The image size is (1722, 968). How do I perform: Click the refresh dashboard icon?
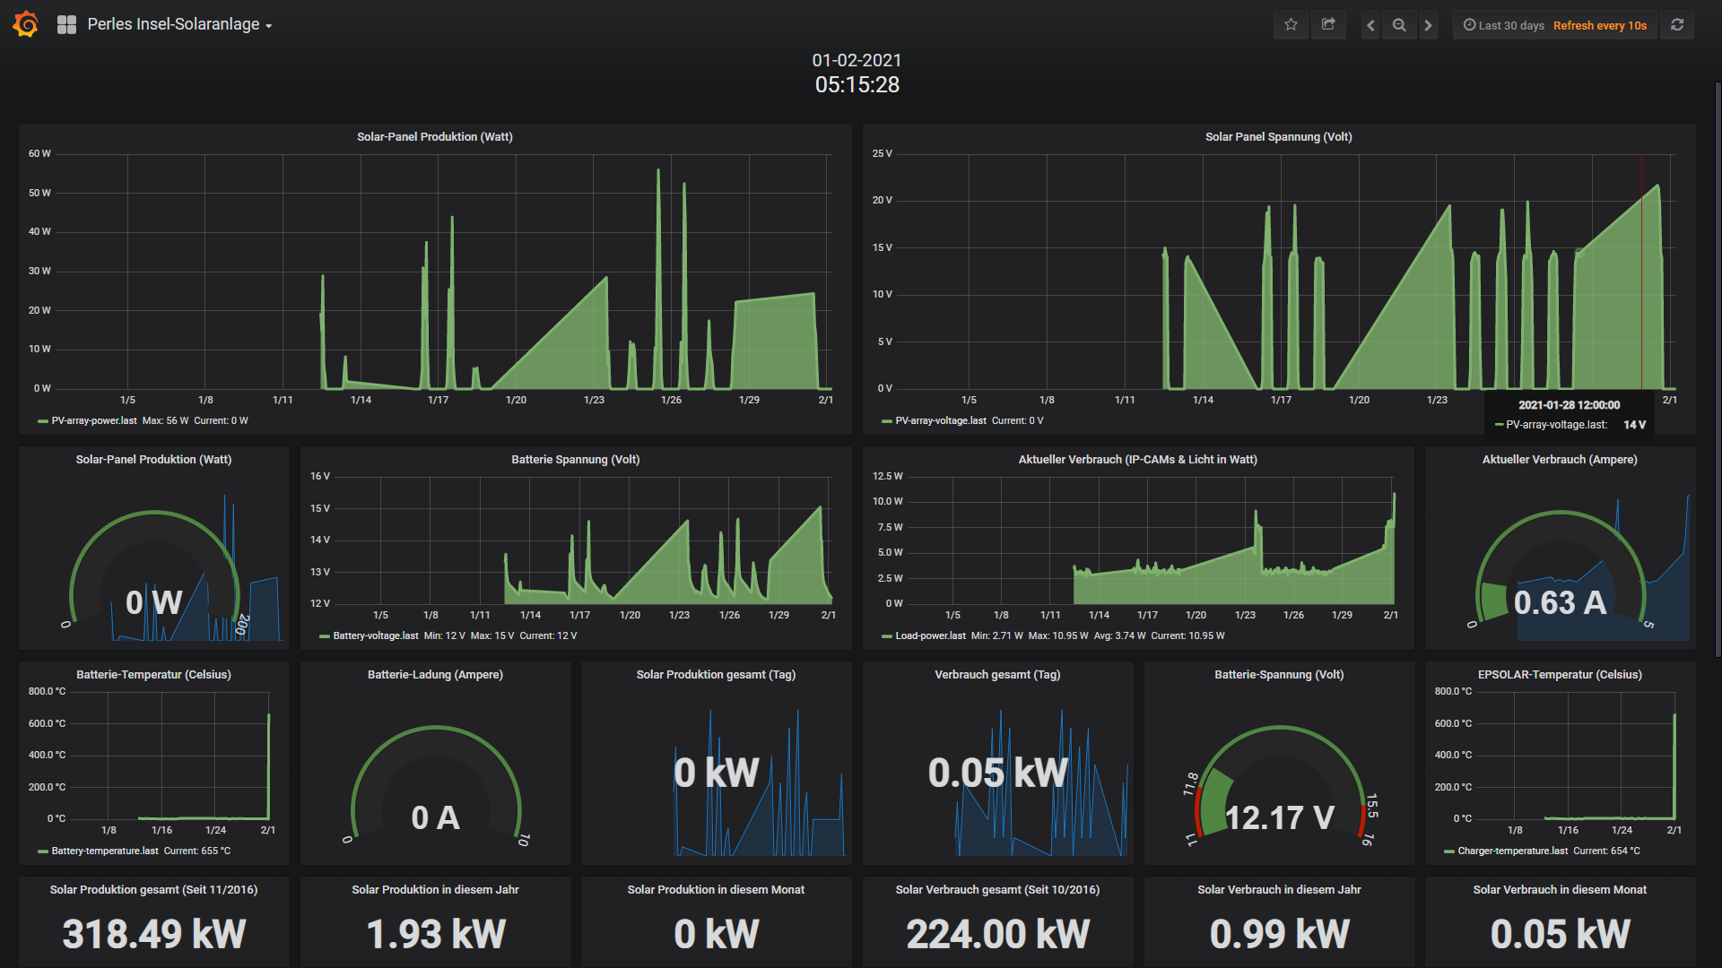click(x=1677, y=25)
